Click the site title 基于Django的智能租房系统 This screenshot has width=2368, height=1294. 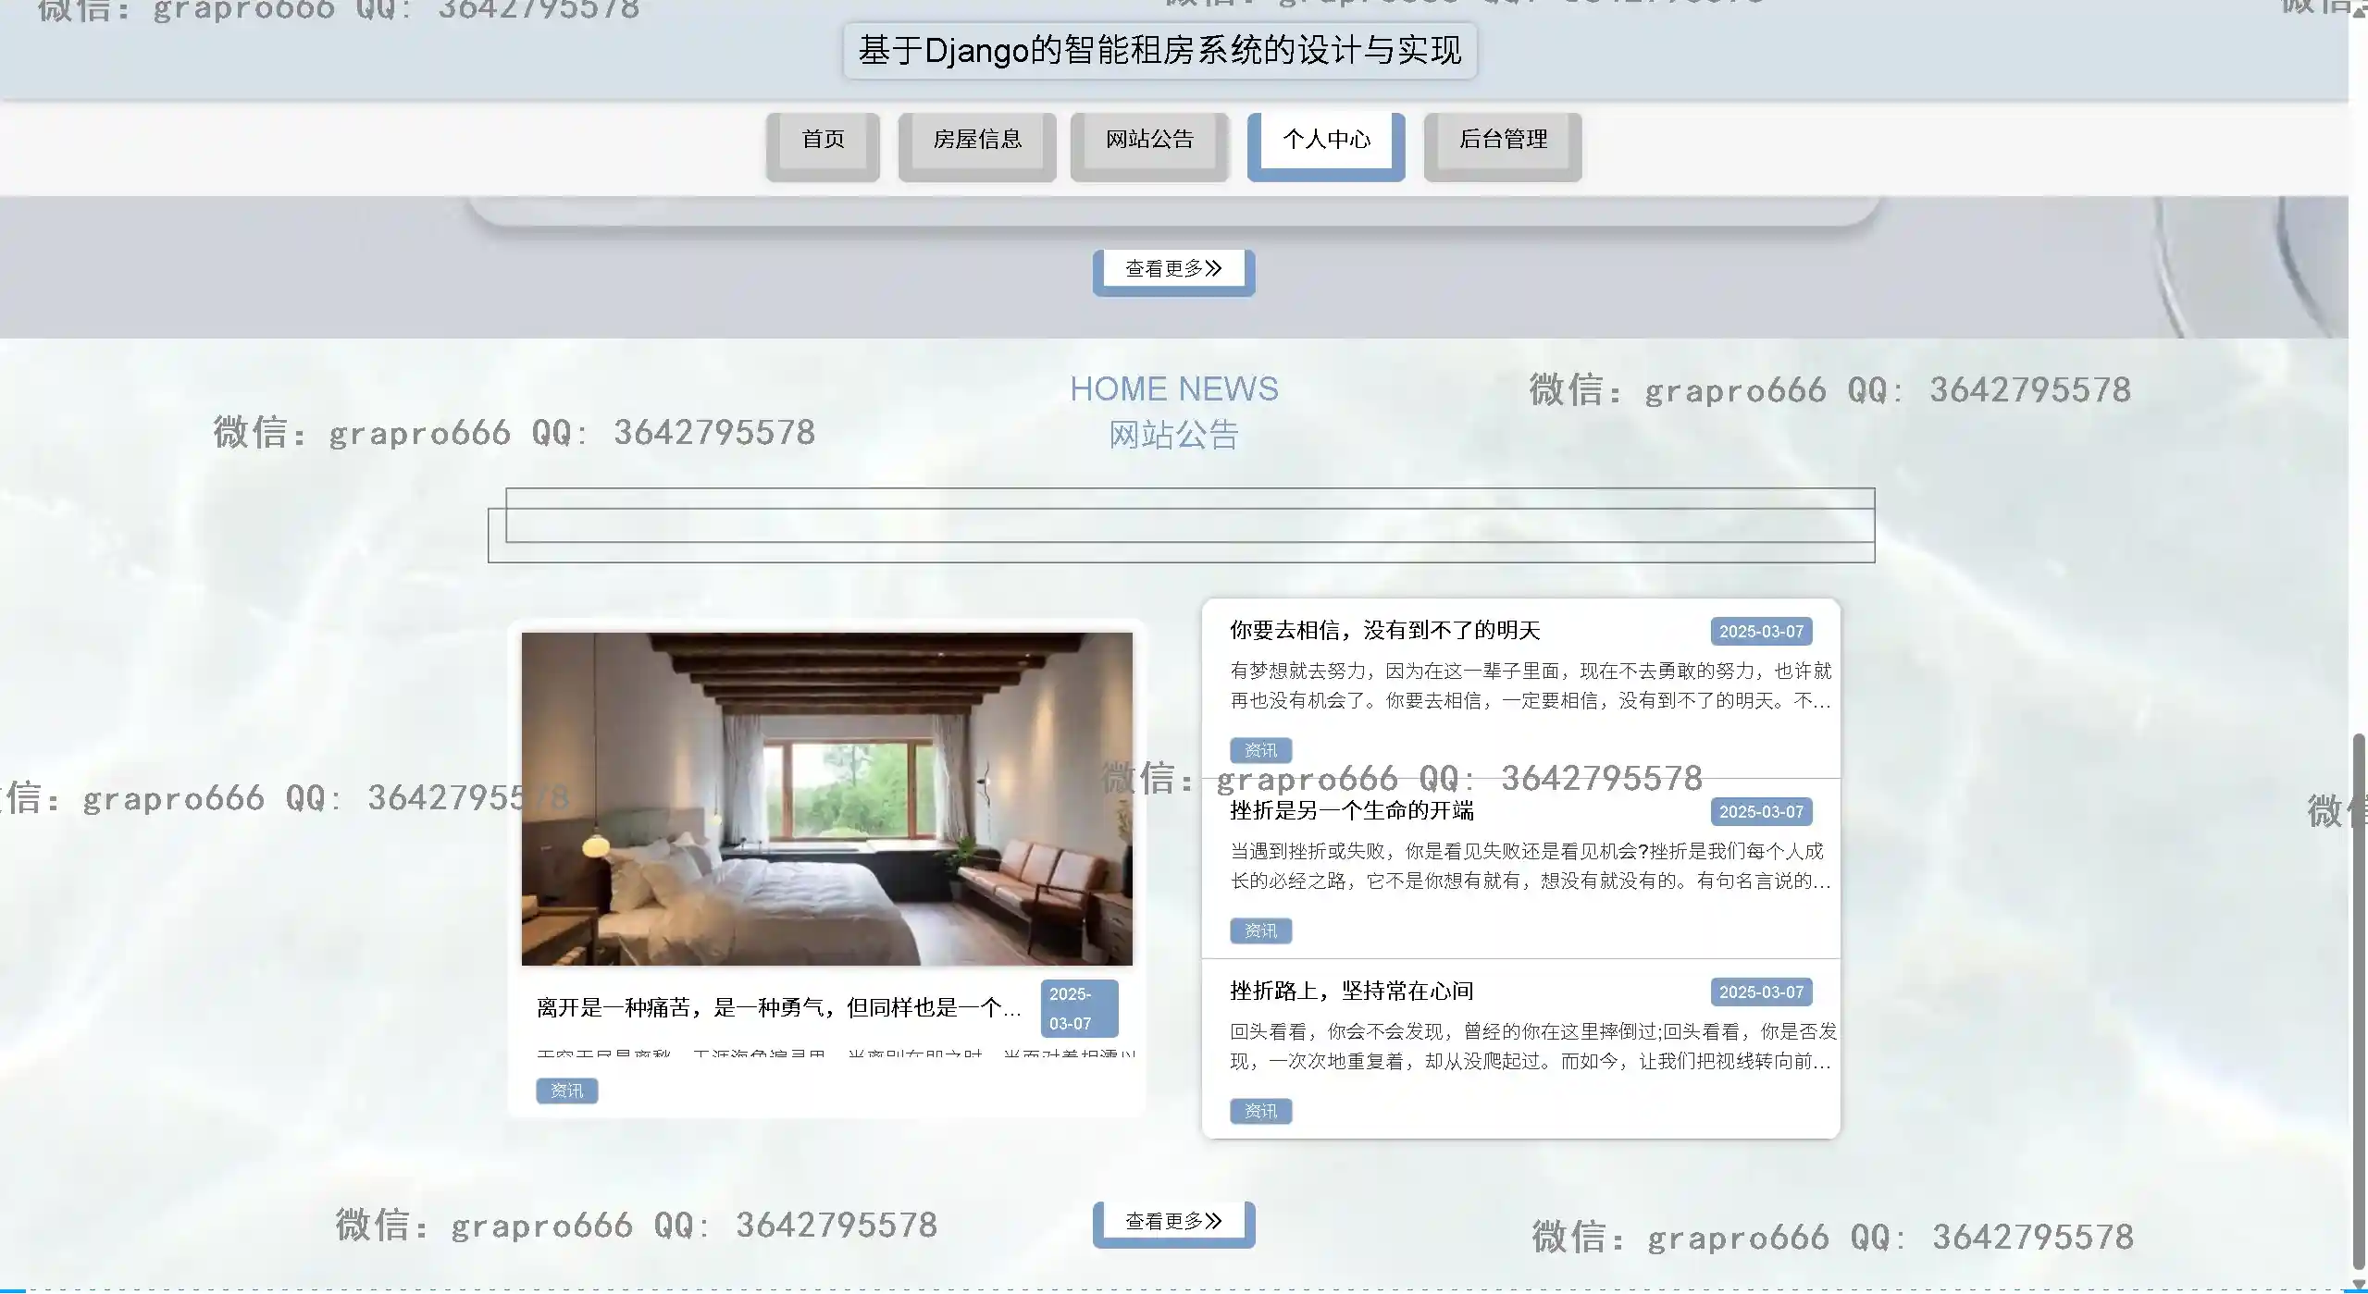click(1159, 51)
